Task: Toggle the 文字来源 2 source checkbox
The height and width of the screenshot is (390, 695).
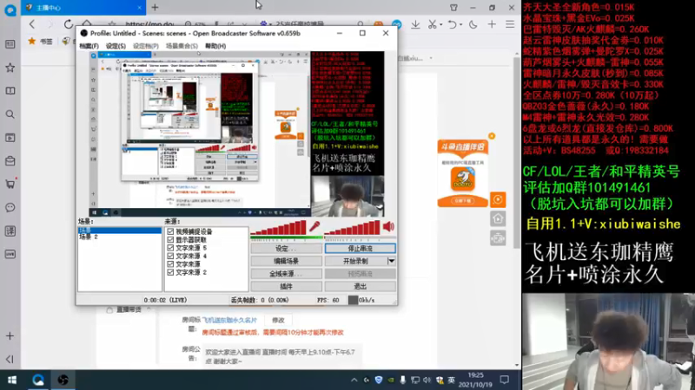Action: point(170,272)
